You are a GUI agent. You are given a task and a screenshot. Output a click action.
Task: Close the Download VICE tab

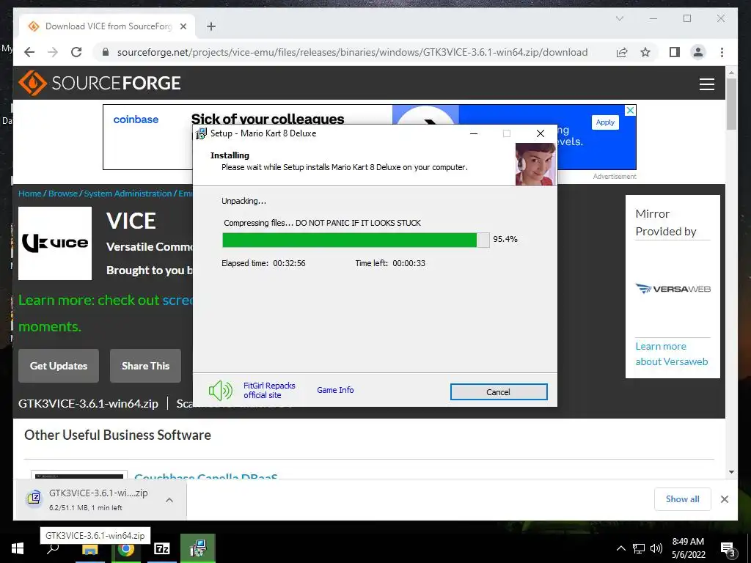[183, 26]
